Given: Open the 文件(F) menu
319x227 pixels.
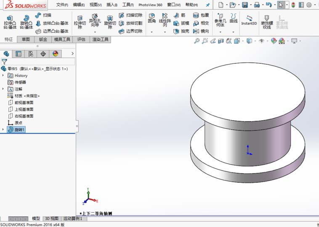Looking at the screenshot, I should 62,5.
